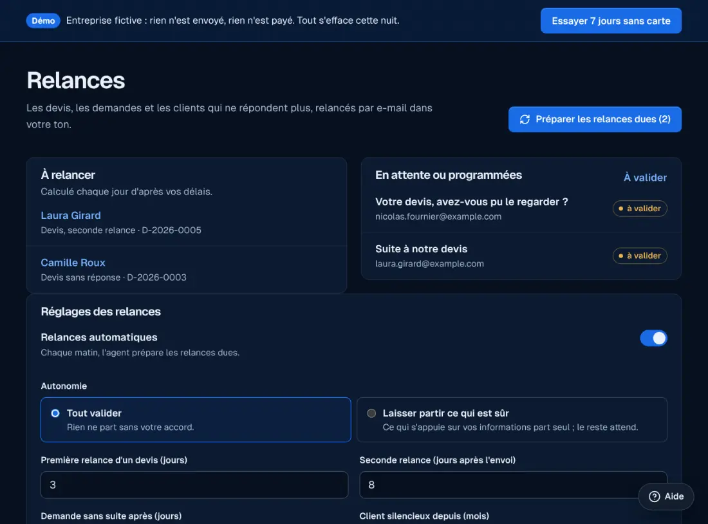The width and height of the screenshot is (708, 524).
Task: Open the 'Votre devis, avez-vous pu le regarder ?' email
Action: click(x=471, y=202)
